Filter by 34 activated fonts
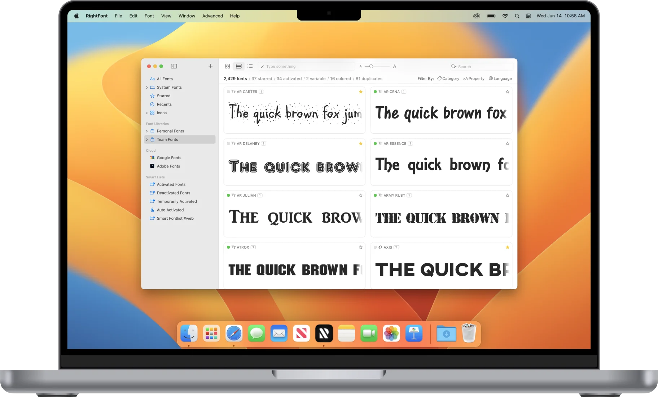Image resolution: width=658 pixels, height=397 pixels. [x=289, y=79]
